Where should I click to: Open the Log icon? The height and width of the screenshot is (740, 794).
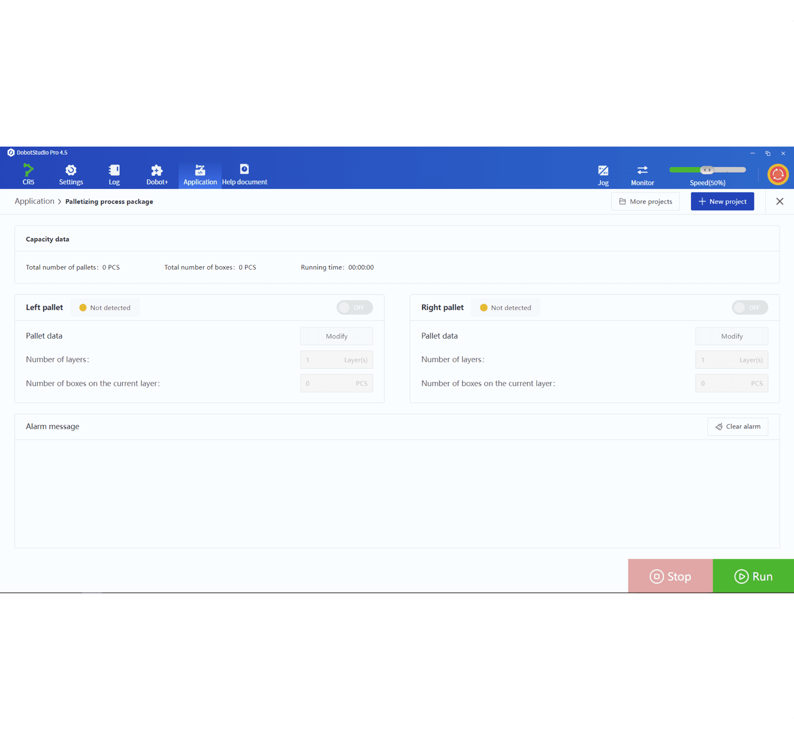[x=114, y=170]
